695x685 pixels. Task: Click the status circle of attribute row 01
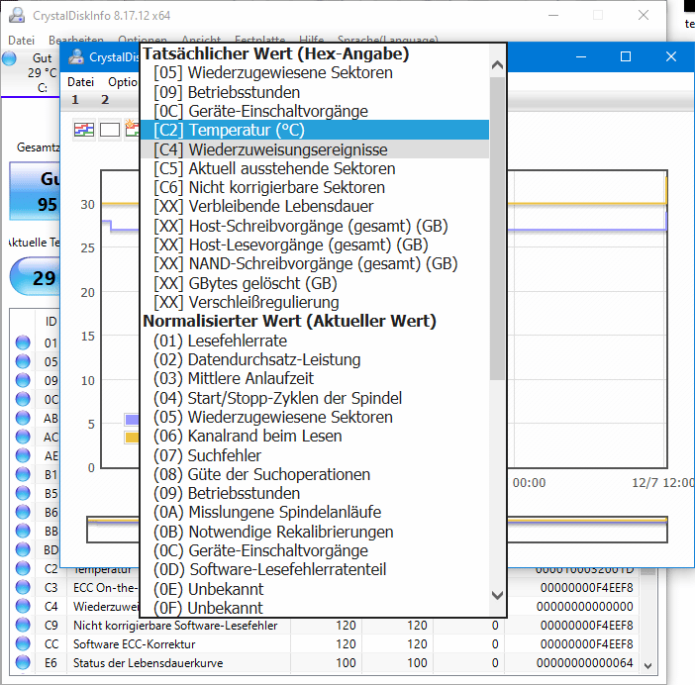(23, 342)
